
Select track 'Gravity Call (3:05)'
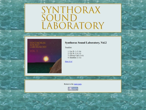(77, 56)
